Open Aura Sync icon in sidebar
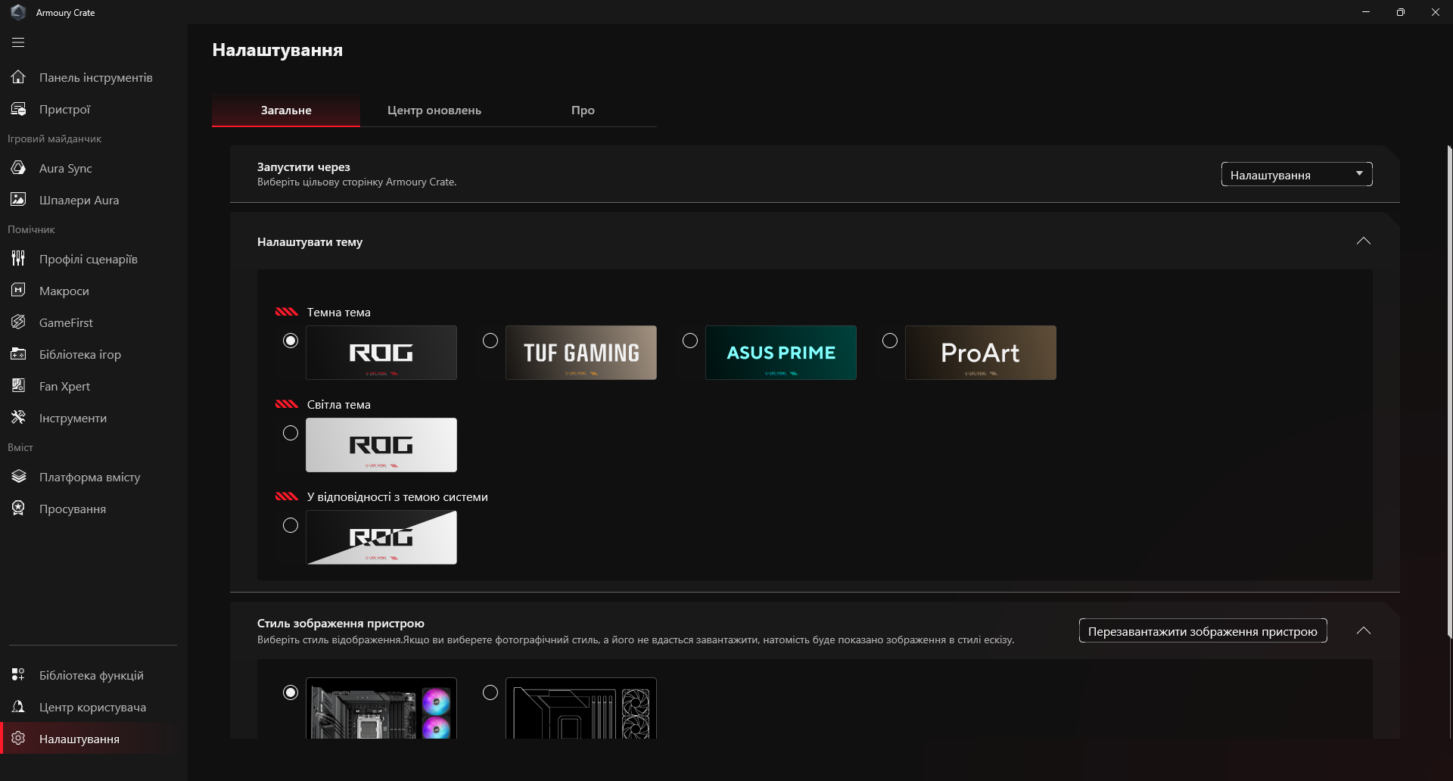Viewport: 1453px width, 781px height. 18,168
